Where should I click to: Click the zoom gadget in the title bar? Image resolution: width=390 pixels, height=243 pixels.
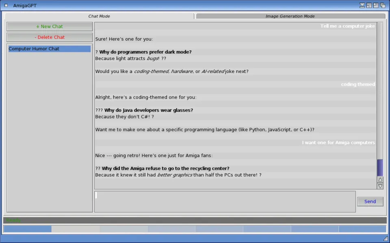369,5
